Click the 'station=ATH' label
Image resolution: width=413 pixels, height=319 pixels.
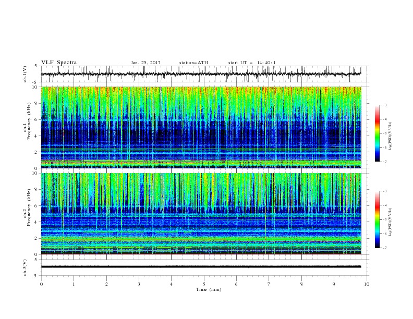193,63
